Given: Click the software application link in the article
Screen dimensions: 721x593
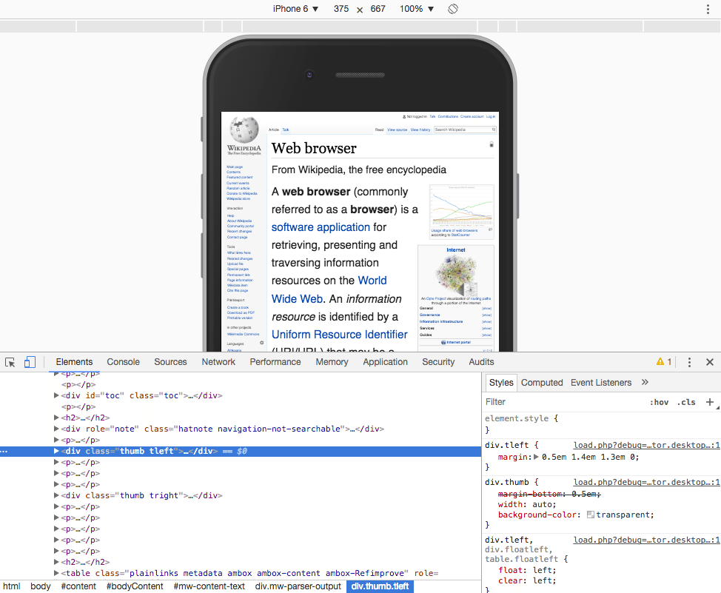Looking at the screenshot, I should [x=320, y=227].
